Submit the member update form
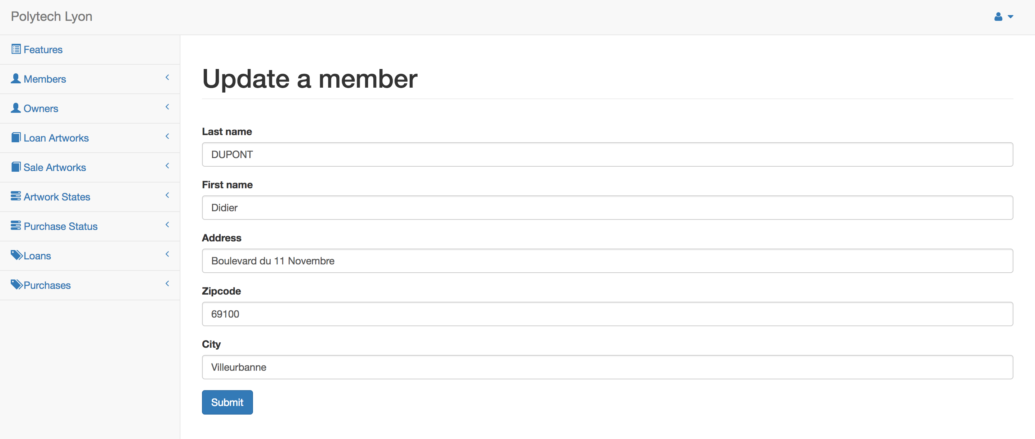 click(x=227, y=402)
